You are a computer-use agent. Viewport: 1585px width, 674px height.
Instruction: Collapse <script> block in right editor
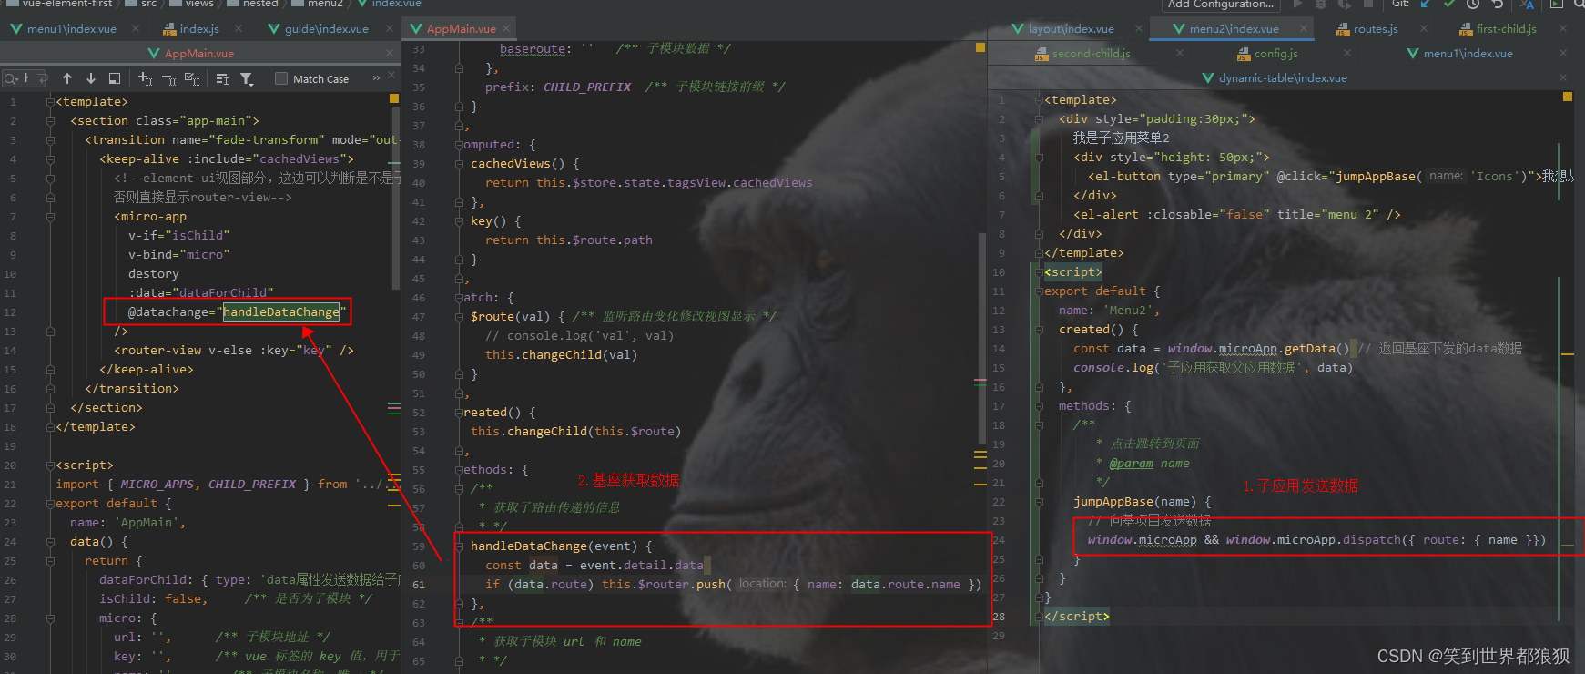click(1039, 272)
